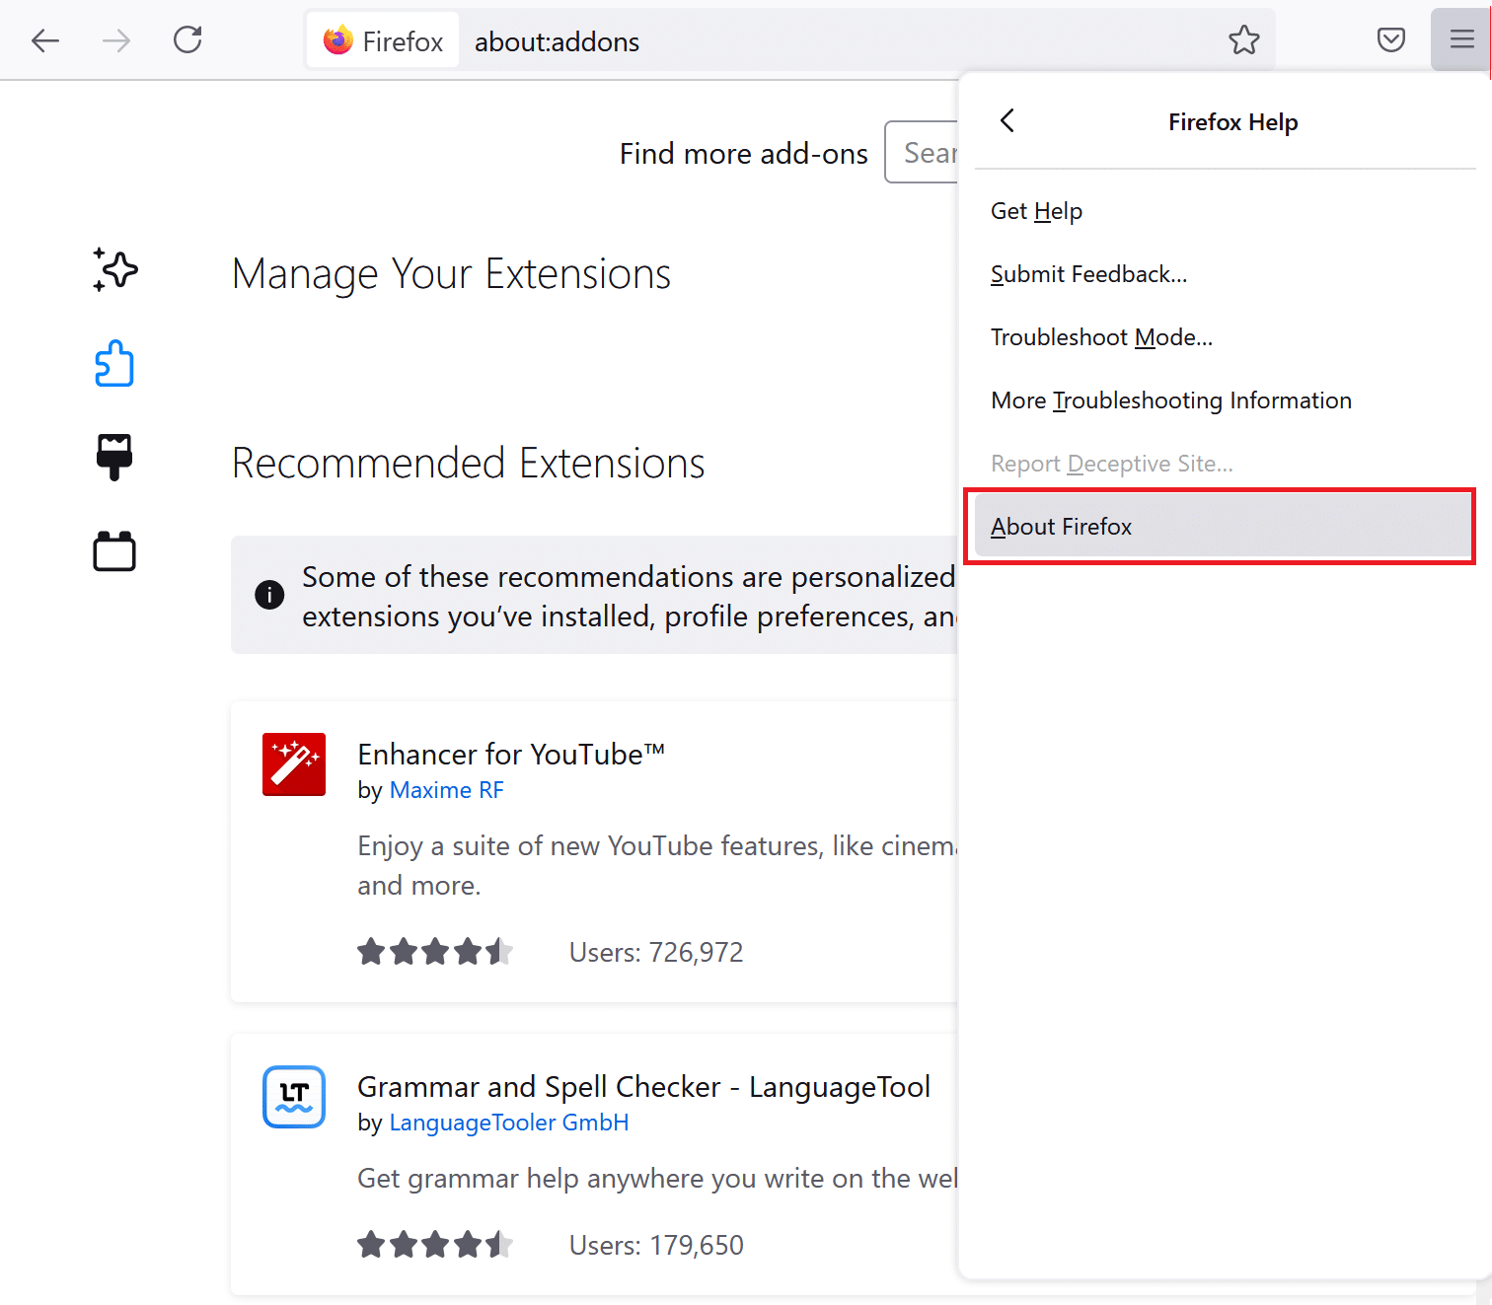Select About Firefox from the menu
The image size is (1492, 1305).
coord(1061,526)
